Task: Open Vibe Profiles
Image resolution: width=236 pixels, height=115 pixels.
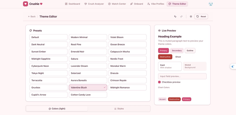Action: coord(156,4)
